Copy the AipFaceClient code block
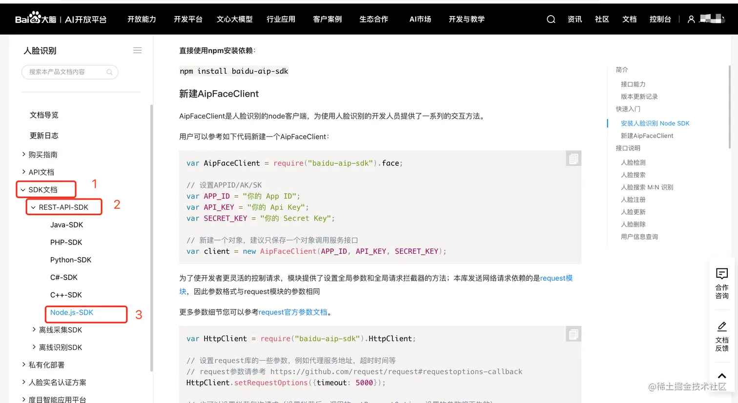The width and height of the screenshot is (738, 403). tap(574, 159)
